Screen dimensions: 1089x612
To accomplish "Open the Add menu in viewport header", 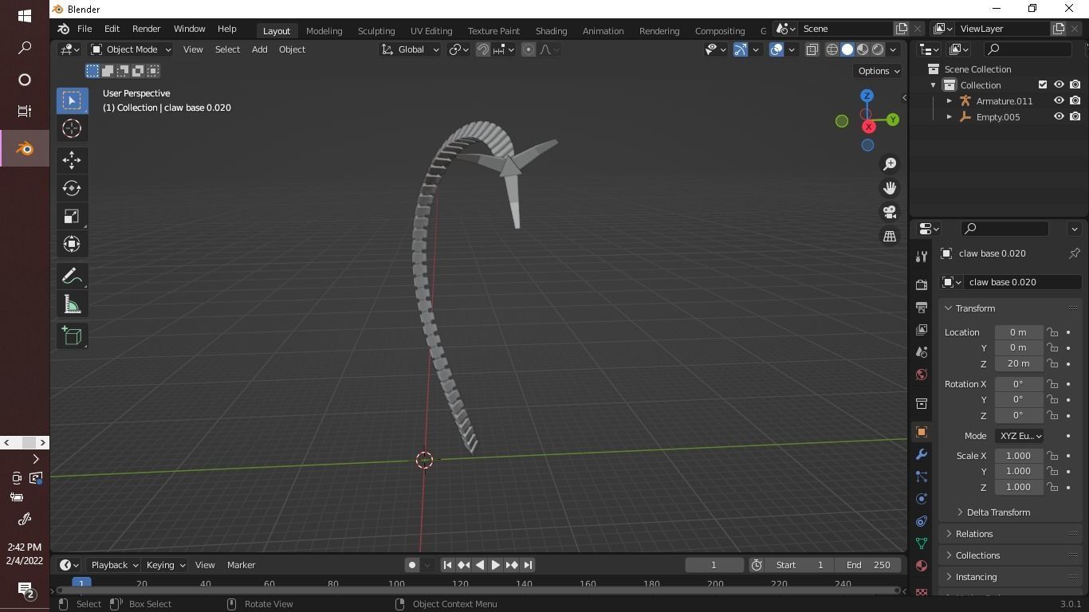I will coord(259,49).
